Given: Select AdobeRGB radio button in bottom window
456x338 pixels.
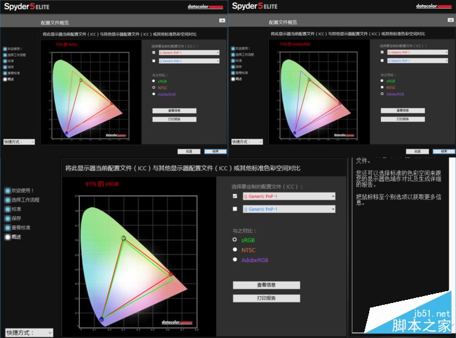Looking at the screenshot, I should (x=235, y=259).
